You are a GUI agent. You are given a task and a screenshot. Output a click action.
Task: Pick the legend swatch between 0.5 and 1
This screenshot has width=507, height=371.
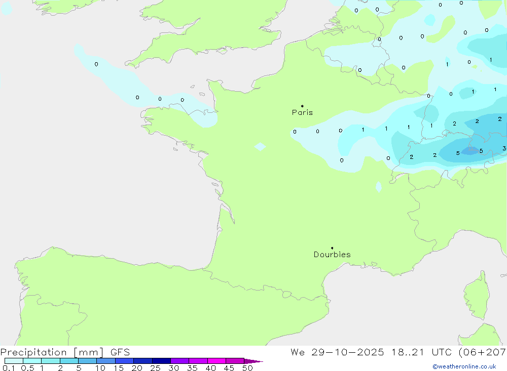pyautogui.click(x=32, y=361)
